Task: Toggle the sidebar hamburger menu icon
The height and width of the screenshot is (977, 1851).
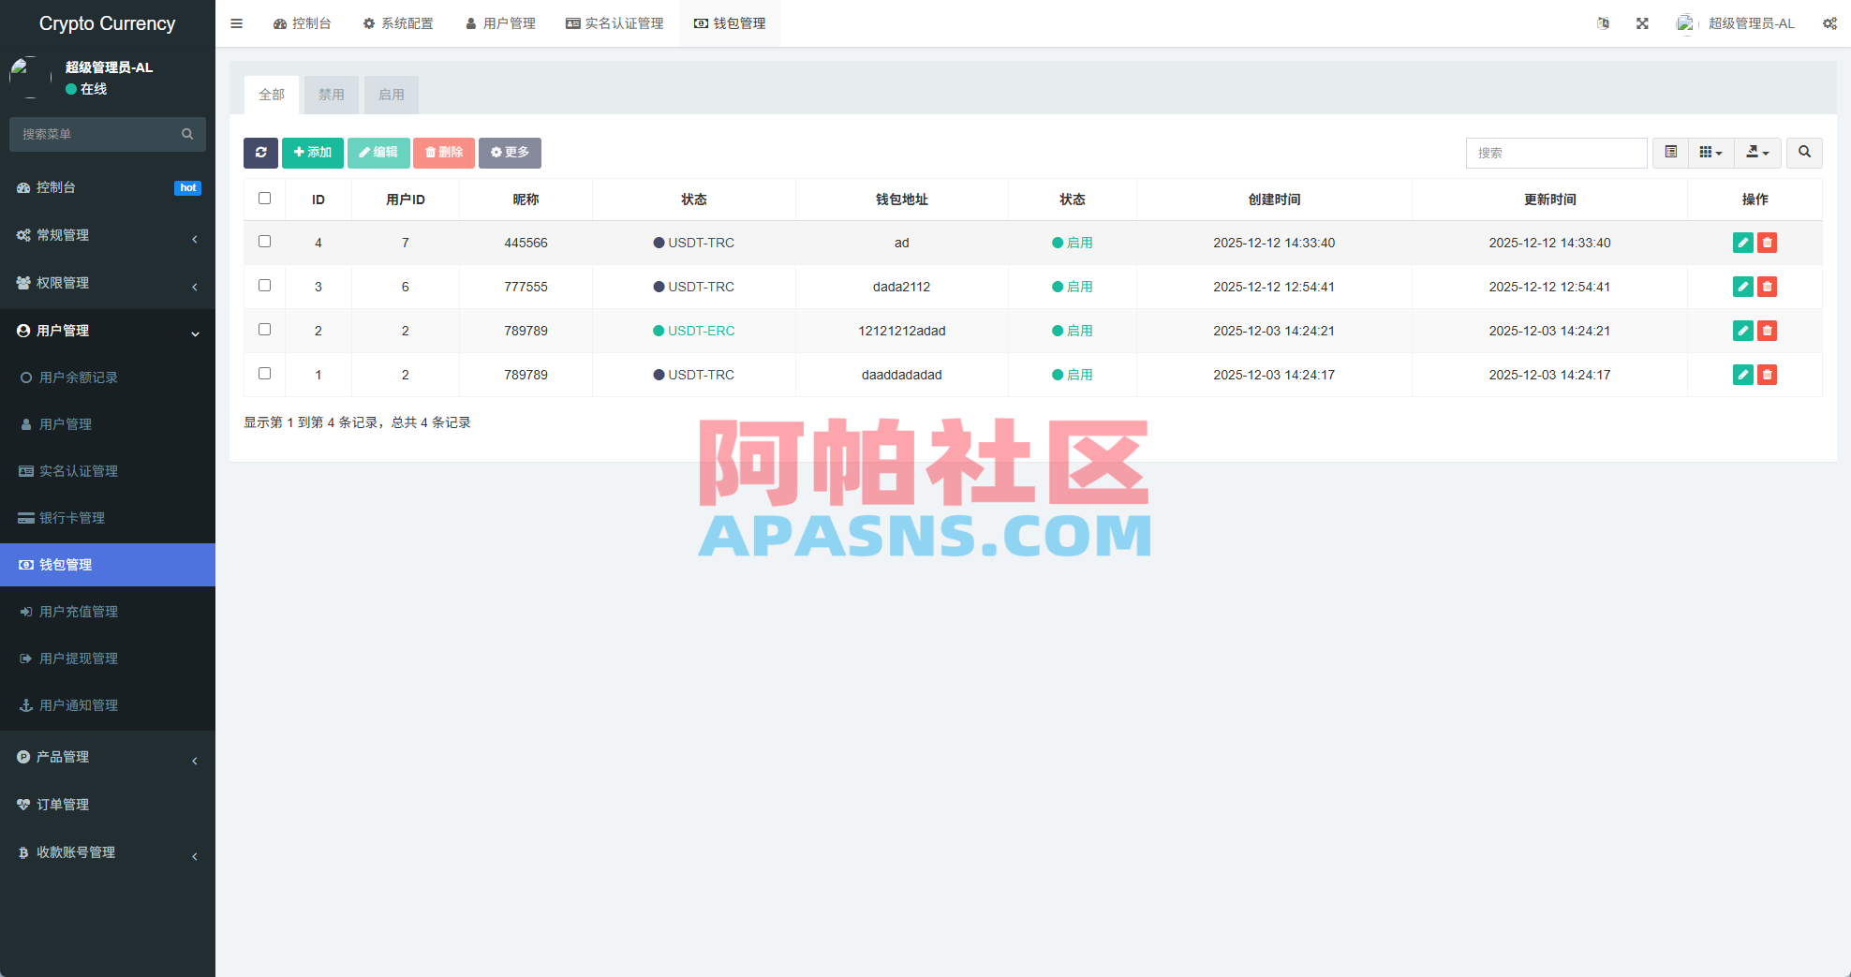Action: (236, 23)
